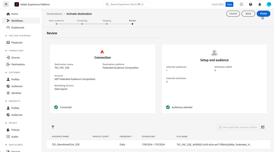Image resolution: width=274 pixels, height=152 pixels.
Task: Open the help question mark icon
Action: (251, 4)
